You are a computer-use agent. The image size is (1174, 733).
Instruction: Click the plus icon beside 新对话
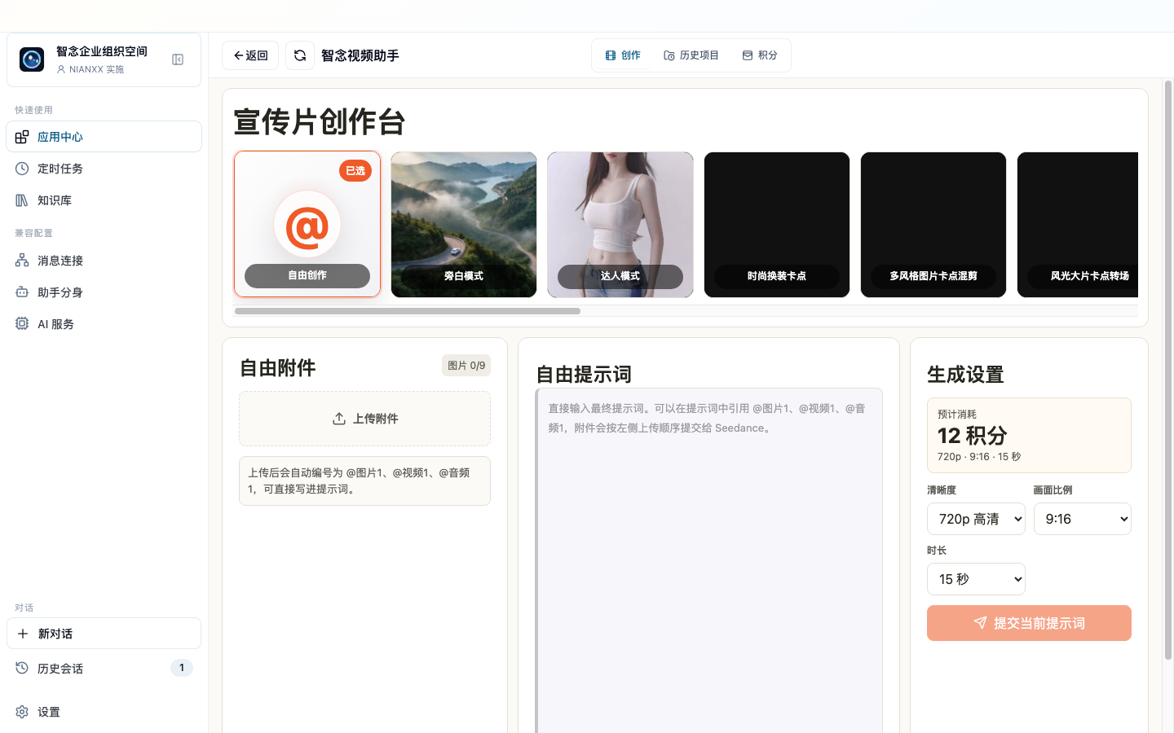22,634
